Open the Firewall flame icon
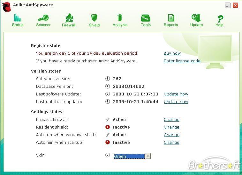Screen dimensions: 242x175 click(x=69, y=18)
